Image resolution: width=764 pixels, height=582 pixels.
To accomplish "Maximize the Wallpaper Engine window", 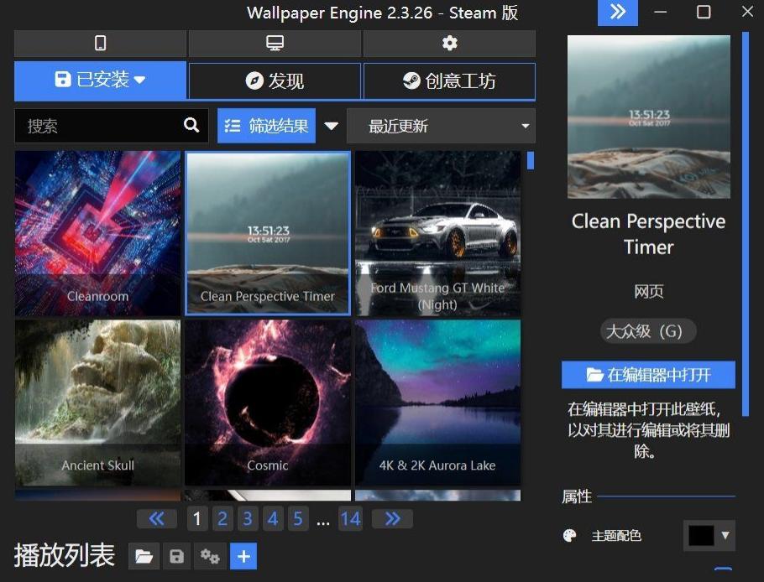I will (x=704, y=13).
